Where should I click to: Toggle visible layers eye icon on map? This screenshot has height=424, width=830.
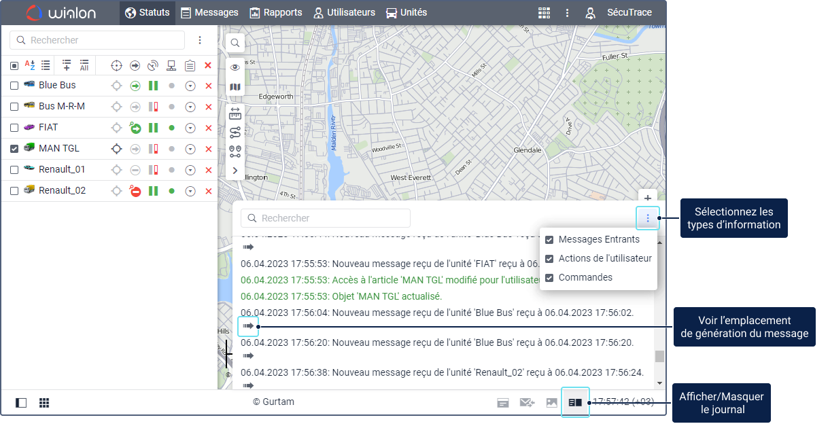pyautogui.click(x=235, y=67)
